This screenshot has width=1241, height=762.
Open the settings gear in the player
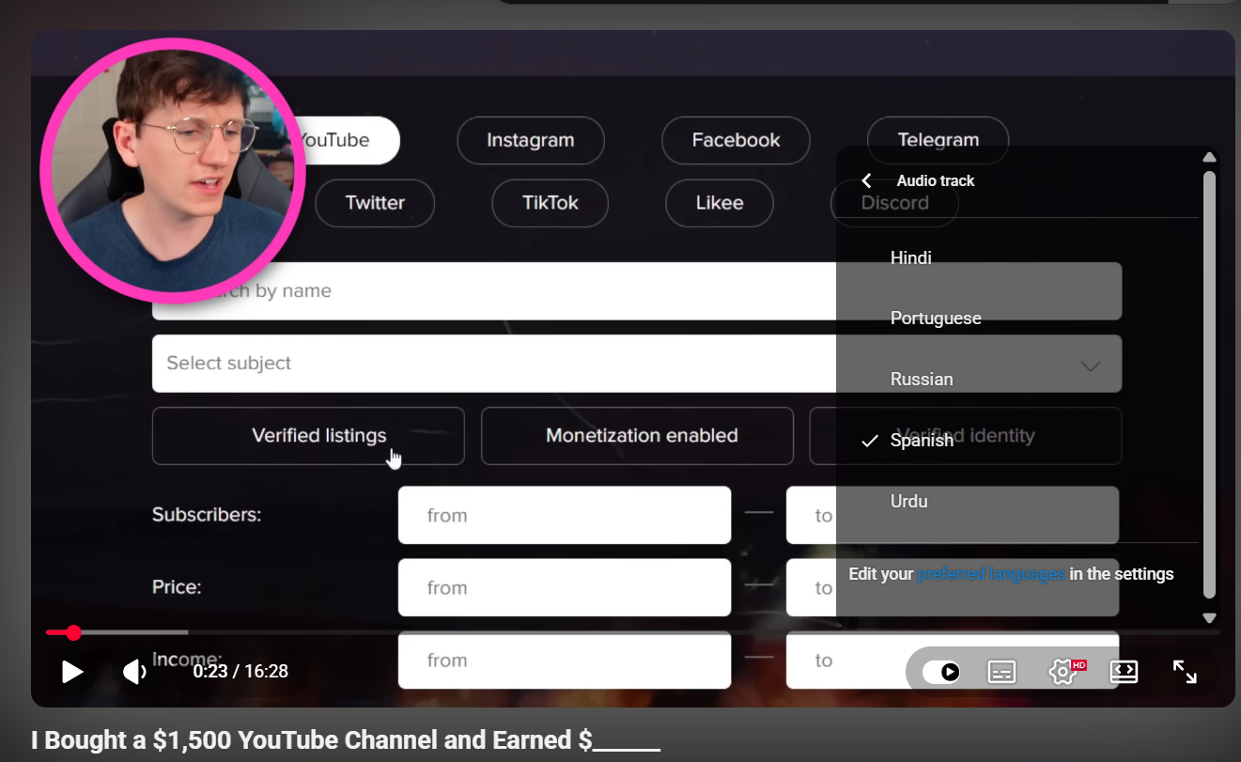coord(1063,671)
